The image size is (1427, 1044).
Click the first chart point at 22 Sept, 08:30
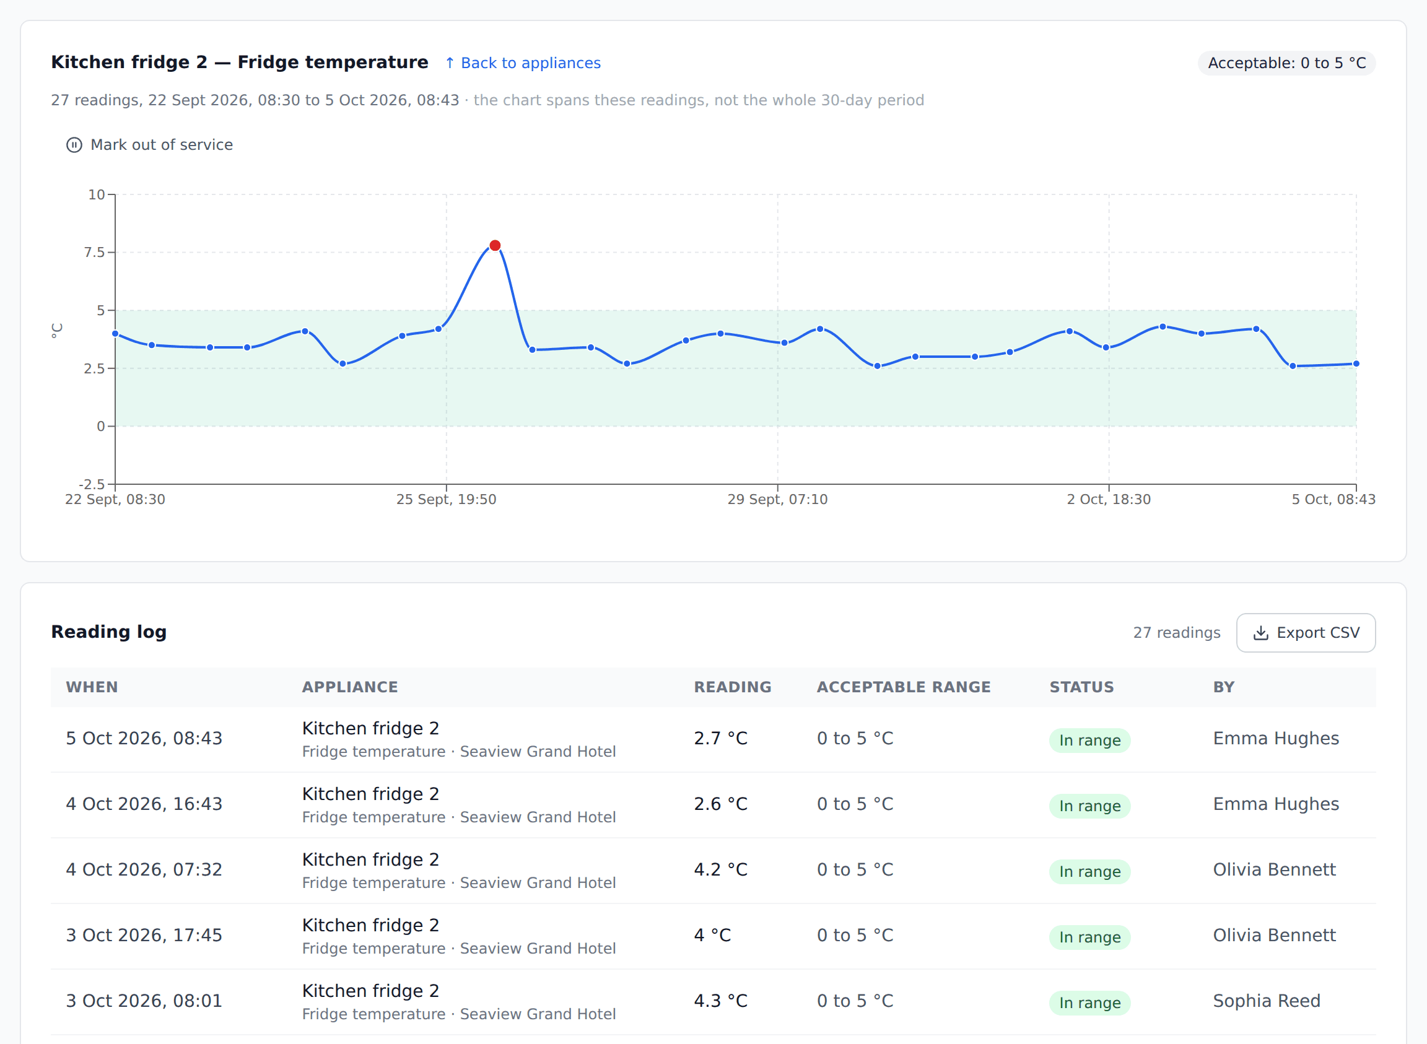tap(115, 333)
